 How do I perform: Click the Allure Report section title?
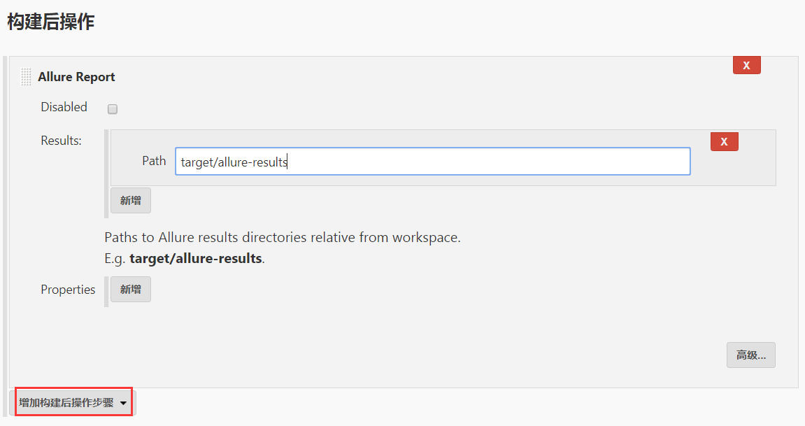pyautogui.click(x=76, y=77)
